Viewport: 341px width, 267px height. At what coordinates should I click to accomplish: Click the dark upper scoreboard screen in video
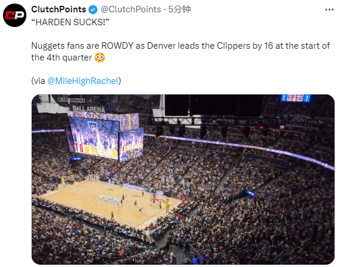click(214, 105)
